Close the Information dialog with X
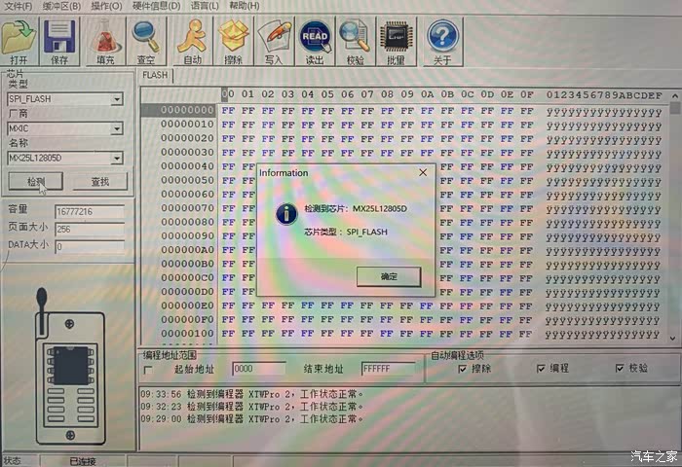The height and width of the screenshot is (467, 682). [423, 173]
